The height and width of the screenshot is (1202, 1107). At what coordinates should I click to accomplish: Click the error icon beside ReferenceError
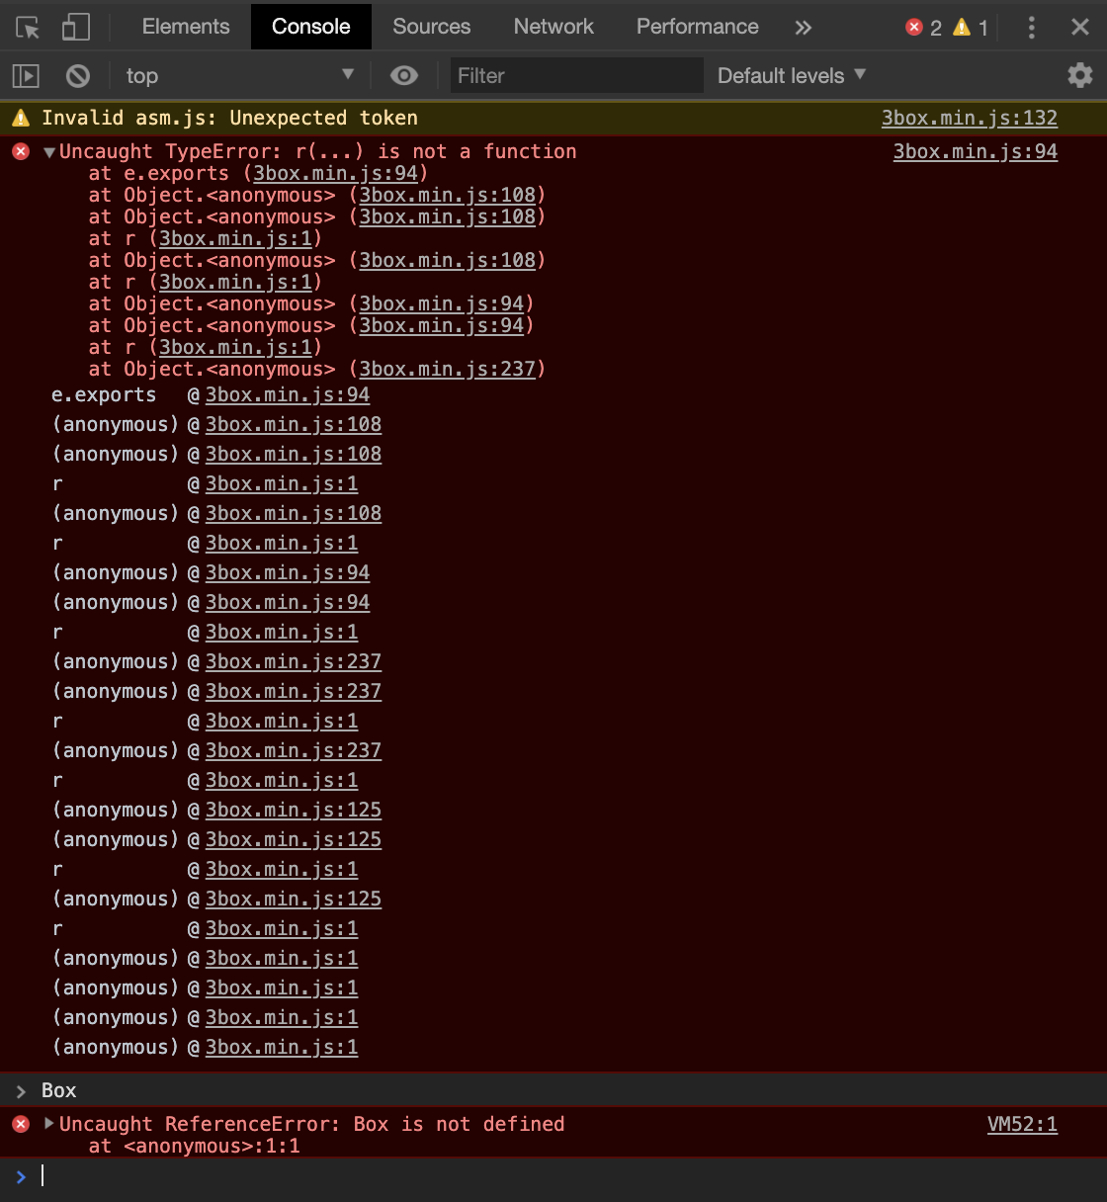tap(21, 1124)
